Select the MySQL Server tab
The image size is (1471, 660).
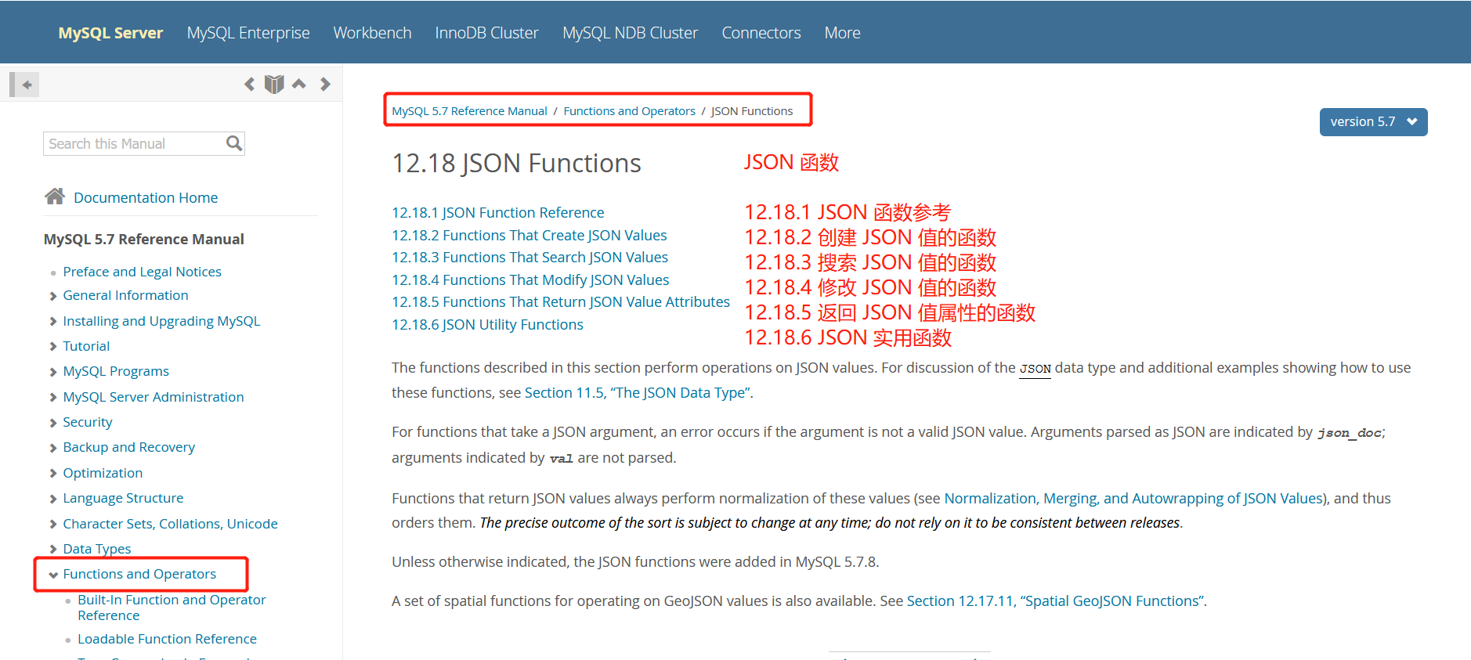[110, 33]
